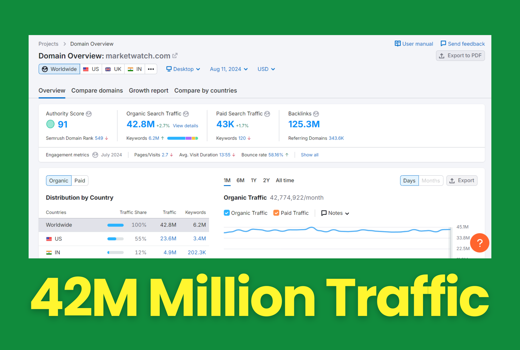The width and height of the screenshot is (520, 350).
Task: Open US keywords 3.4M value
Action: [200, 239]
